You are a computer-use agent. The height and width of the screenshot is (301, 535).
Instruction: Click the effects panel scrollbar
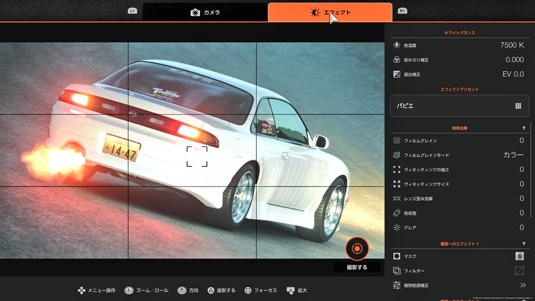[531, 170]
